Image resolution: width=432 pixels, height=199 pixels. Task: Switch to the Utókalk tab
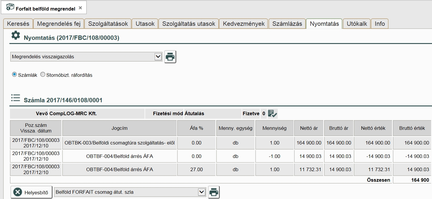click(x=357, y=24)
